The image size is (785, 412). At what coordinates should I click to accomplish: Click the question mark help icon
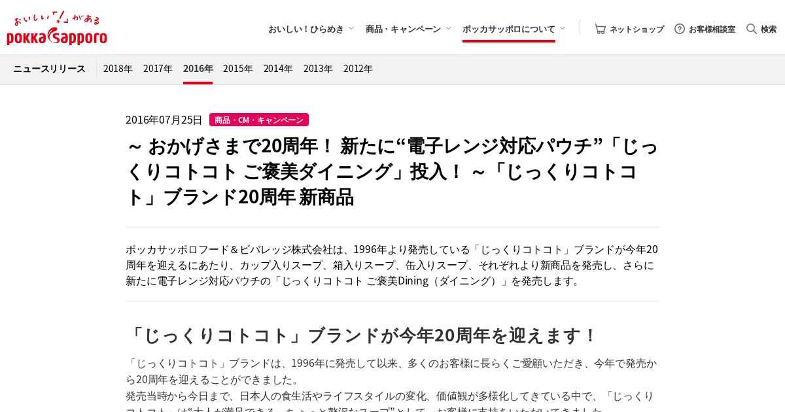point(680,29)
